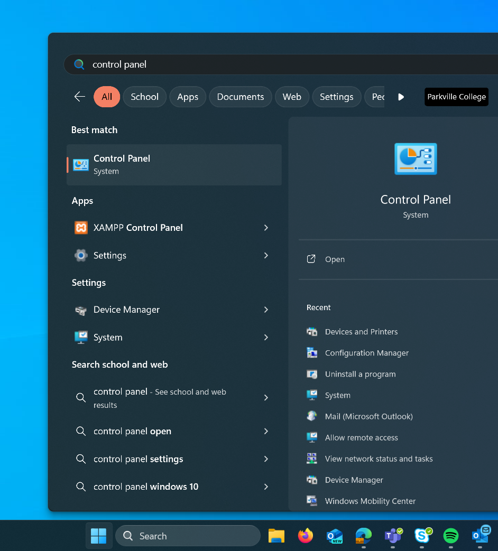This screenshot has height=551, width=498.
Task: Click Configuration Manager in Recent list
Action: pyautogui.click(x=367, y=353)
